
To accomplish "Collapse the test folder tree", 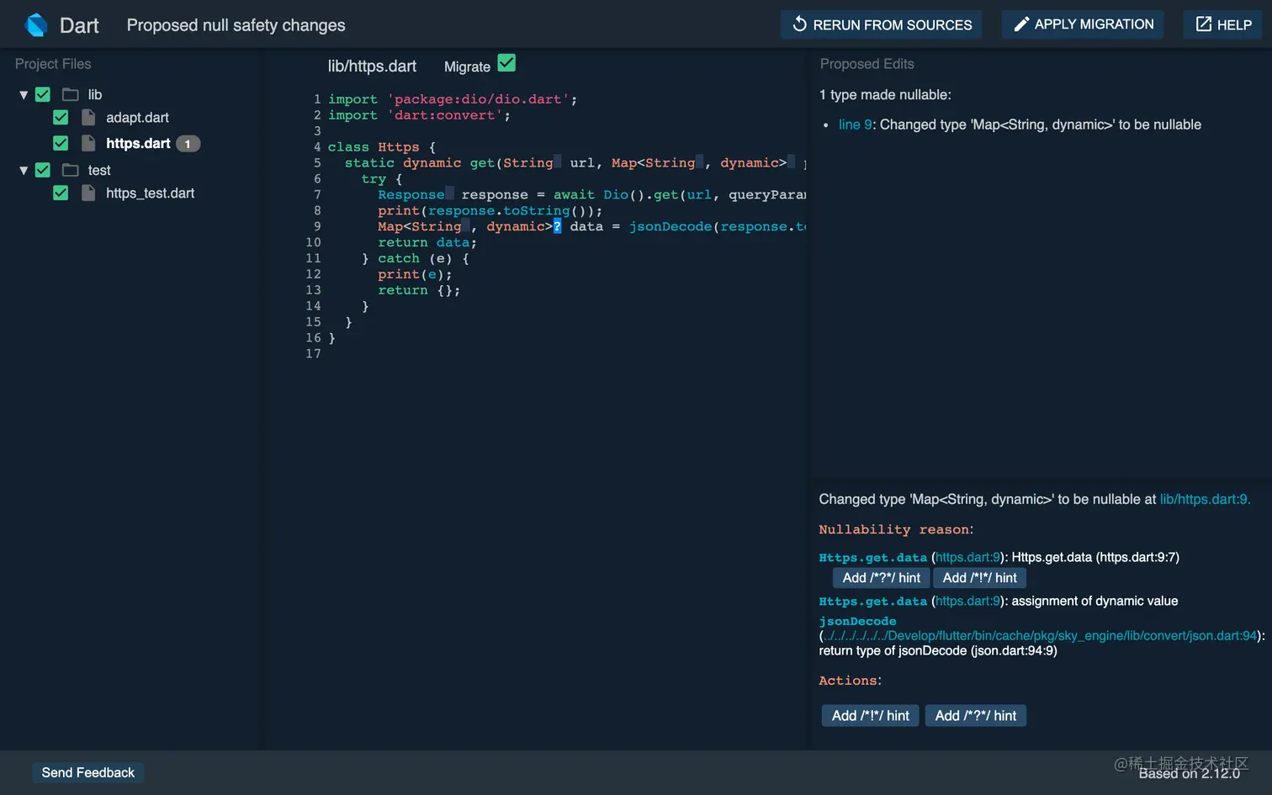I will (x=24, y=170).
